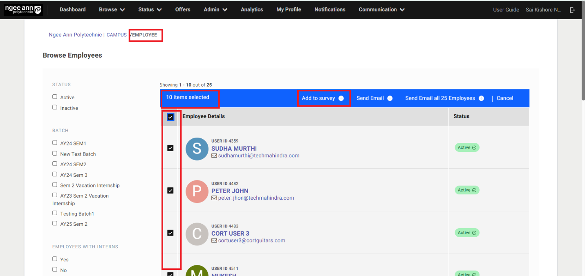Cancel the current selection
585x276 pixels.
(x=504, y=98)
